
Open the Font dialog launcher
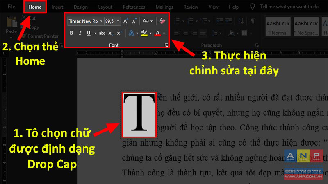pyautogui.click(x=166, y=45)
